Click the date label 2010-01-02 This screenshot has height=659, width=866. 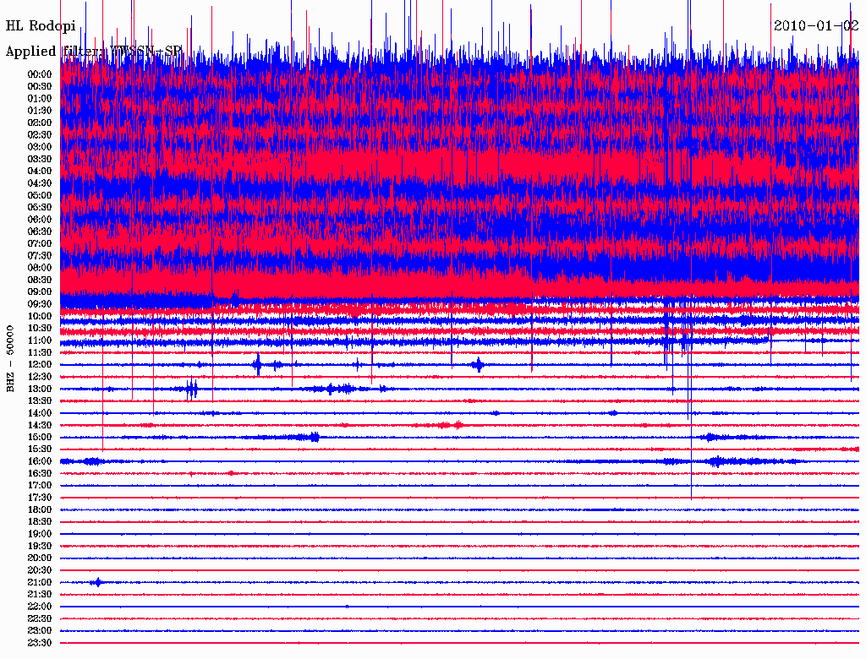[x=816, y=25]
